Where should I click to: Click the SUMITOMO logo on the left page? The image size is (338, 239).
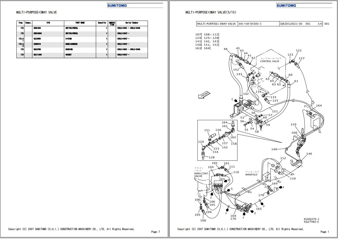tap(116, 5)
